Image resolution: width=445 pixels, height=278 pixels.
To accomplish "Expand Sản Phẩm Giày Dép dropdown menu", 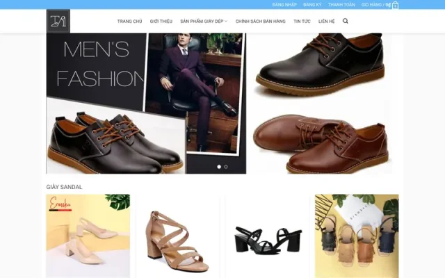I will click(x=204, y=22).
